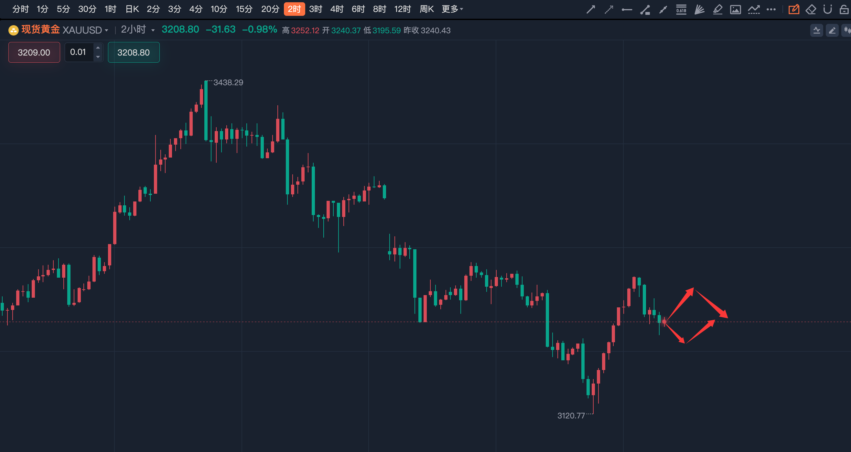Screen dimensions: 851x452
Task: Select the dashed arrow drawing tool
Action: (x=609, y=9)
